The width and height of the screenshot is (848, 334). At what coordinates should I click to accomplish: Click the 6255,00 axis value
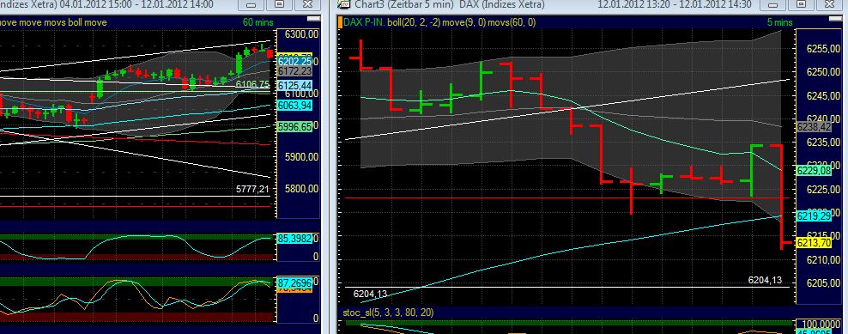(x=824, y=49)
